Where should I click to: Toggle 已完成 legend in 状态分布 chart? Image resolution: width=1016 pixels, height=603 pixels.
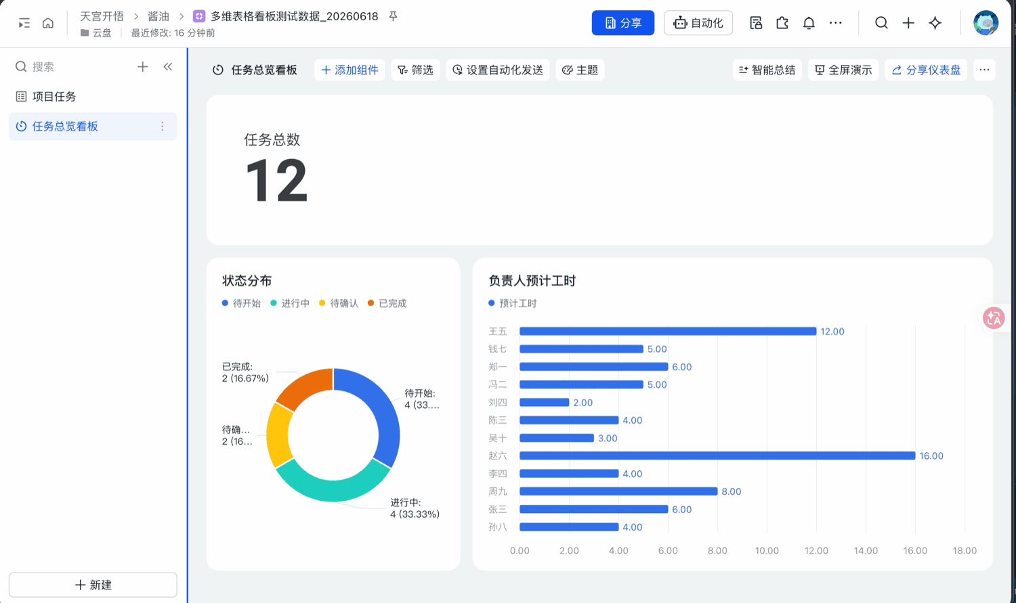[x=387, y=303]
